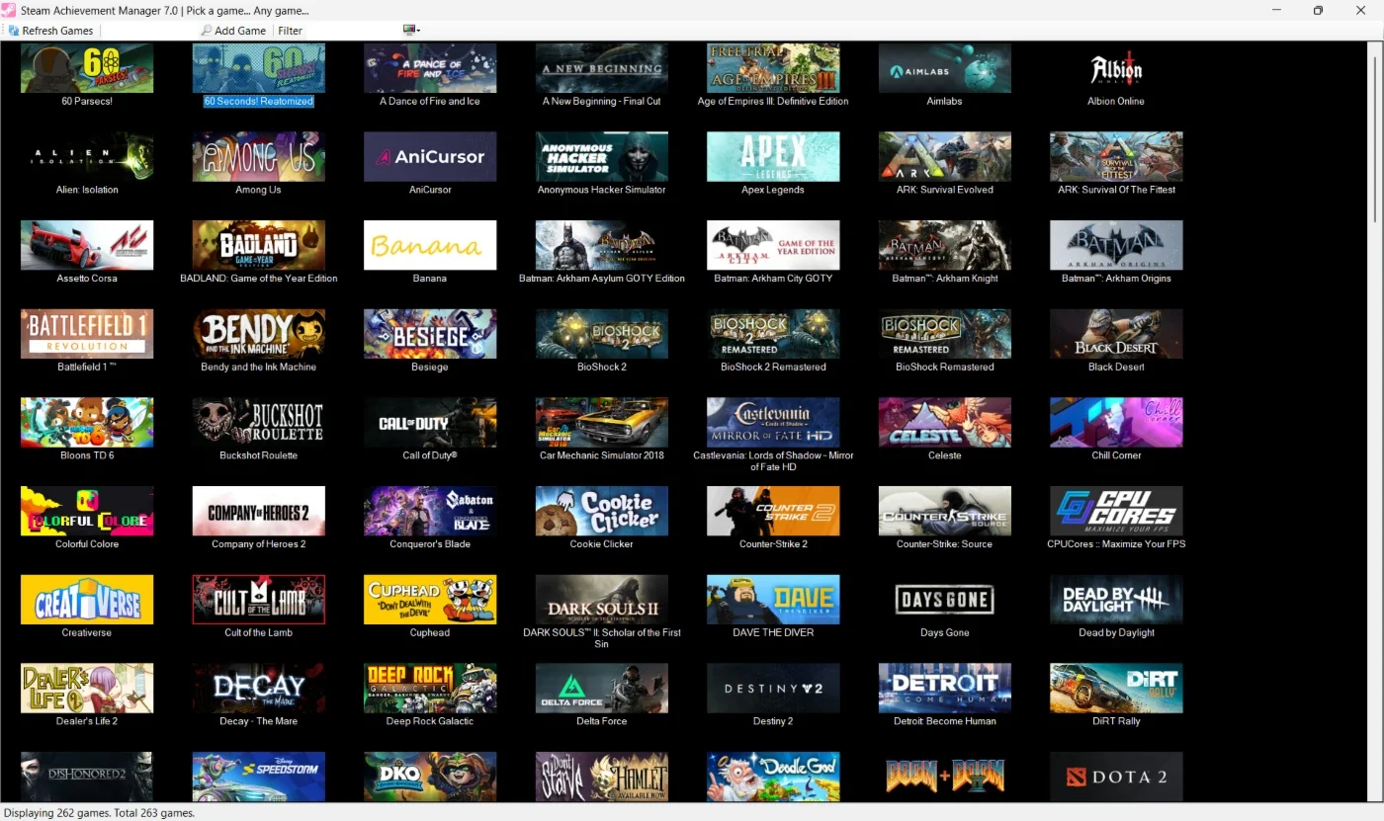
Task: Open the Besiege game icon
Action: coord(430,334)
